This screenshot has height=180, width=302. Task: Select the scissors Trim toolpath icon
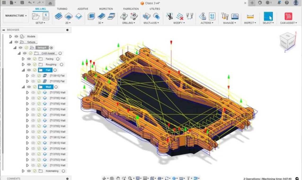coord(170,16)
